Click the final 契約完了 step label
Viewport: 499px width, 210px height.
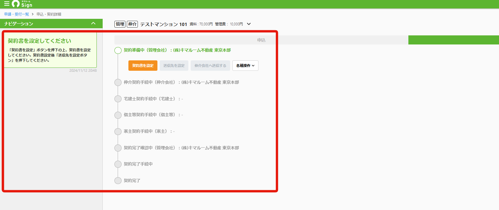(132, 180)
